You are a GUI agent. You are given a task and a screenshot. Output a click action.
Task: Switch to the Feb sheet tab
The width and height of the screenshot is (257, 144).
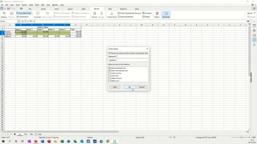pyautogui.click(x=26, y=134)
